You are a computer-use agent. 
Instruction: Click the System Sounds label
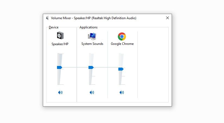(x=92, y=44)
